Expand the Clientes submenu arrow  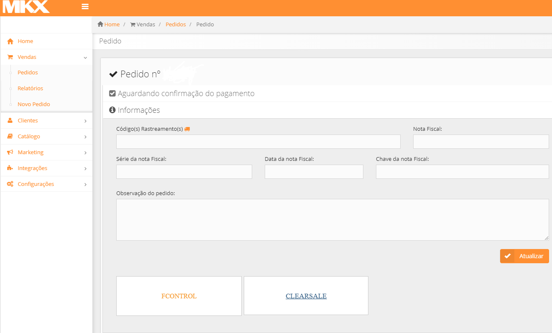tap(85, 121)
